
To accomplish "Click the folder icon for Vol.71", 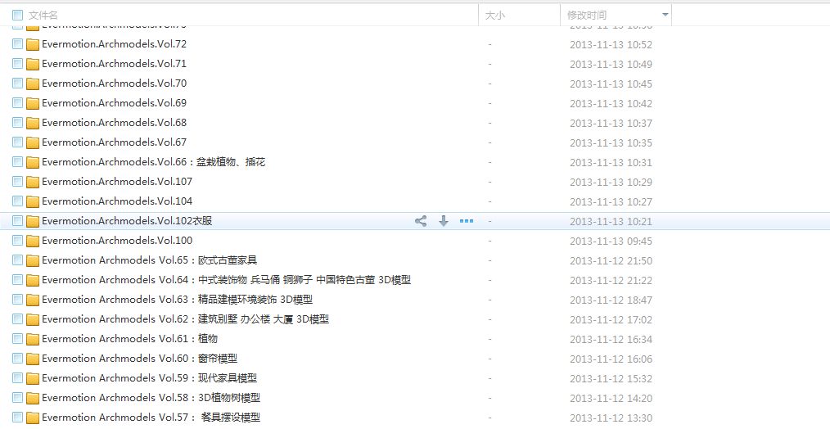I will pyautogui.click(x=33, y=64).
